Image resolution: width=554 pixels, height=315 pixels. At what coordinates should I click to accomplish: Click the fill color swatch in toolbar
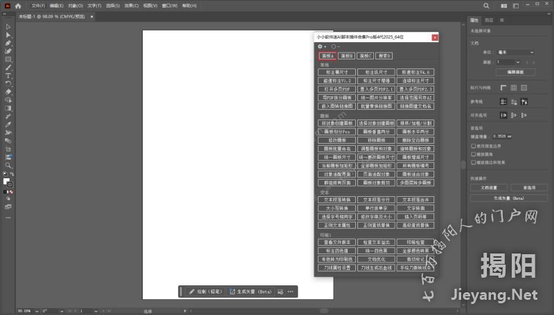(x=6, y=182)
